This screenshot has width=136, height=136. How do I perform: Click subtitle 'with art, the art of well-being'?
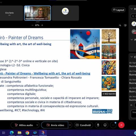pyautogui.click(x=30, y=44)
